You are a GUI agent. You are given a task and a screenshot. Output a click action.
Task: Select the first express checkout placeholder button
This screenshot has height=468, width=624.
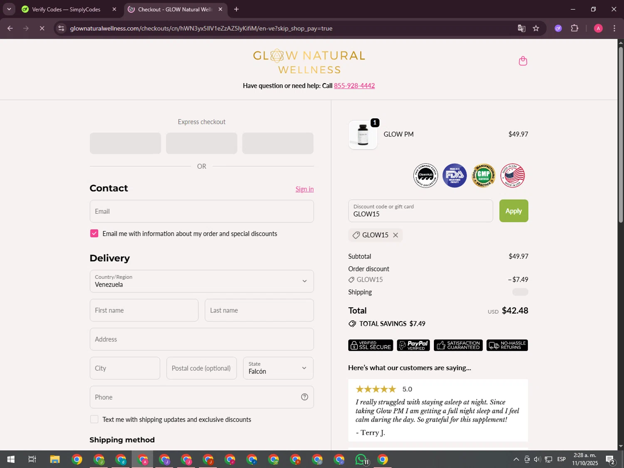(x=125, y=143)
